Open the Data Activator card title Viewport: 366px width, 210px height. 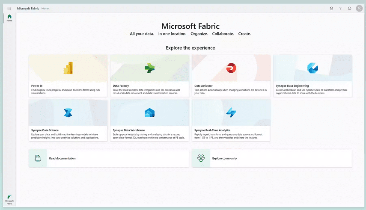click(203, 86)
